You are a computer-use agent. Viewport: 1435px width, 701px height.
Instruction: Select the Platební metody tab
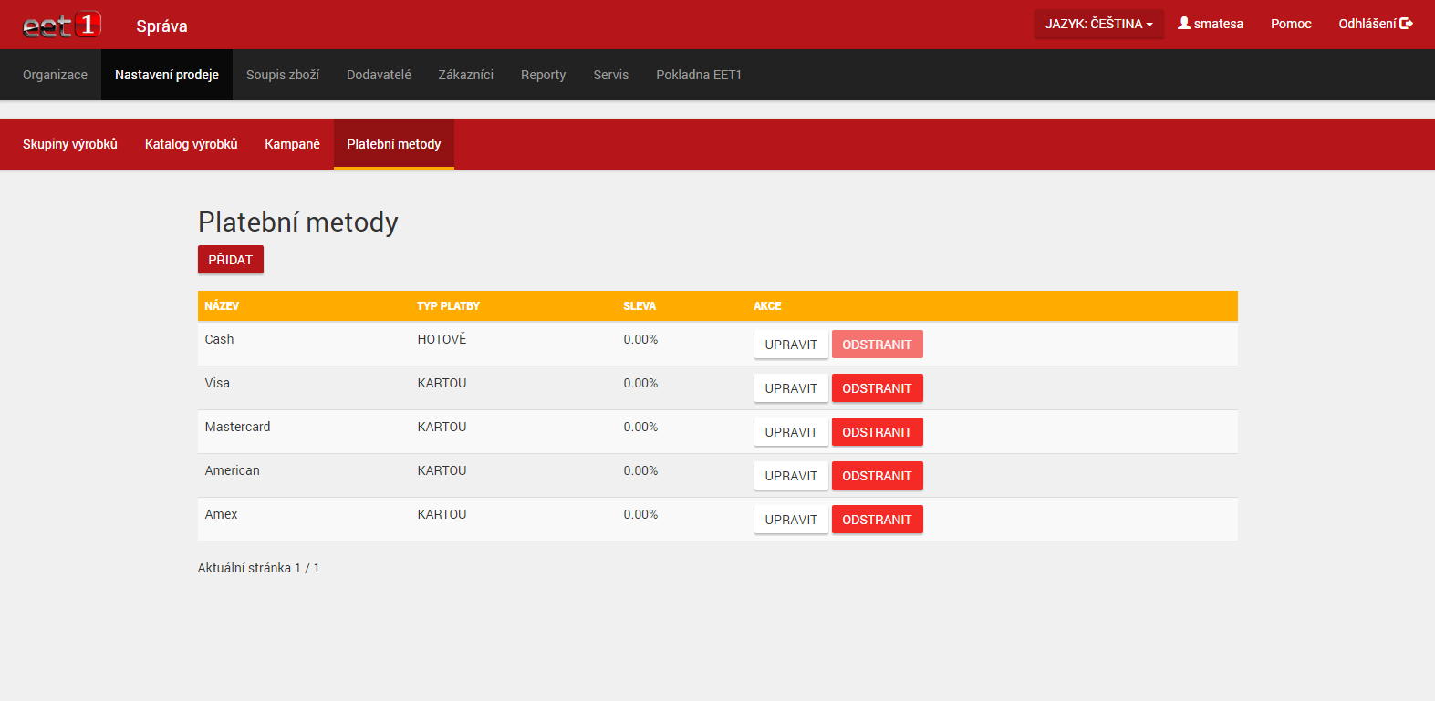pos(394,144)
